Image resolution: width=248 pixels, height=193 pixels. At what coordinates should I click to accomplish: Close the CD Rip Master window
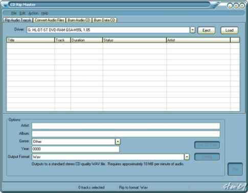[x=242, y=6]
